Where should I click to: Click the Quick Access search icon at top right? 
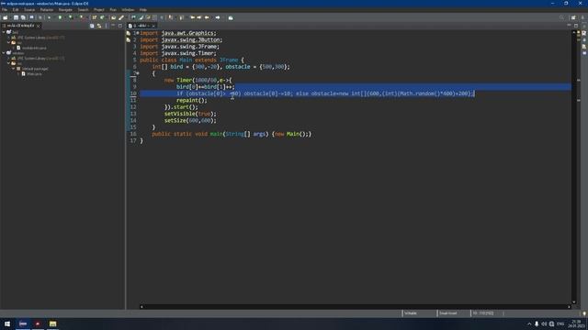[x=561, y=17]
